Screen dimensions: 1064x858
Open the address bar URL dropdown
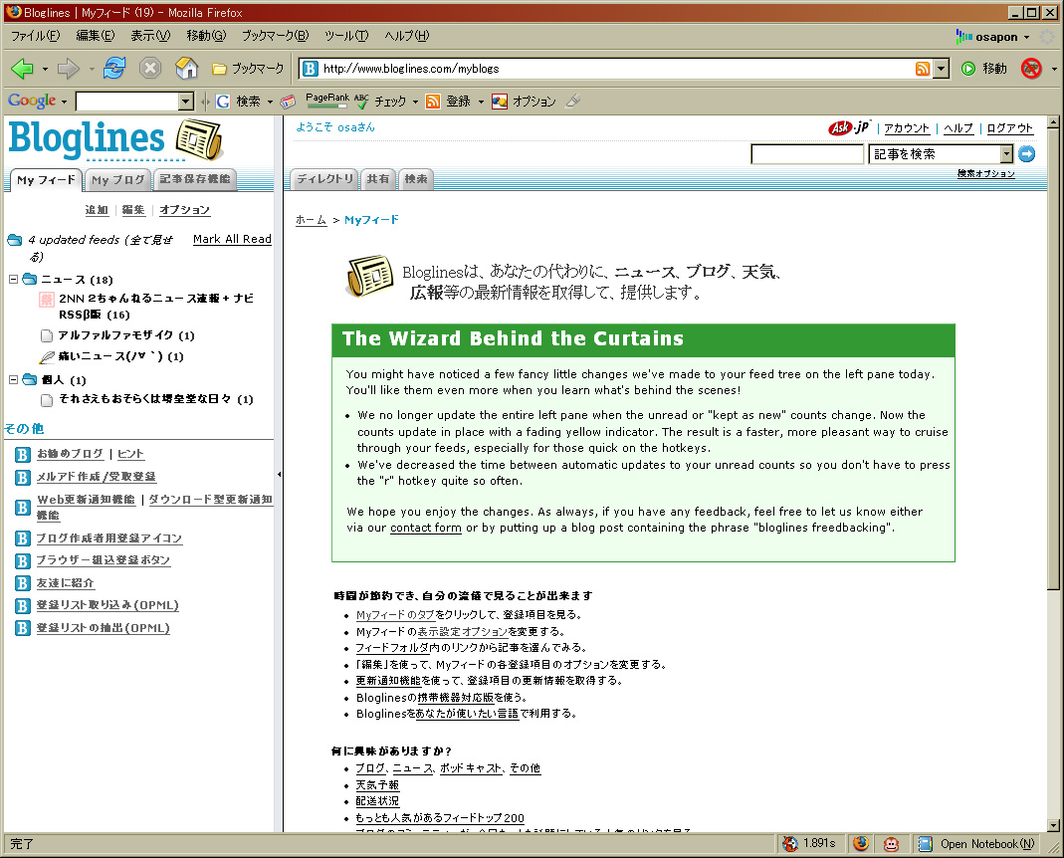click(941, 69)
